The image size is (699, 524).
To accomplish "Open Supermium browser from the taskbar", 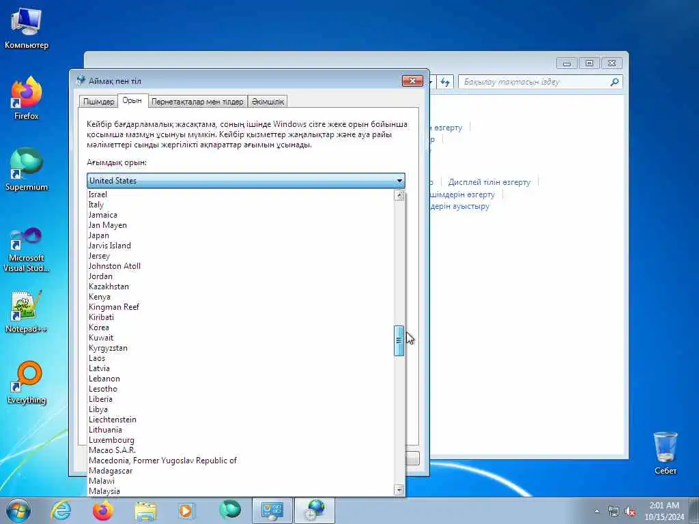I will [230, 510].
